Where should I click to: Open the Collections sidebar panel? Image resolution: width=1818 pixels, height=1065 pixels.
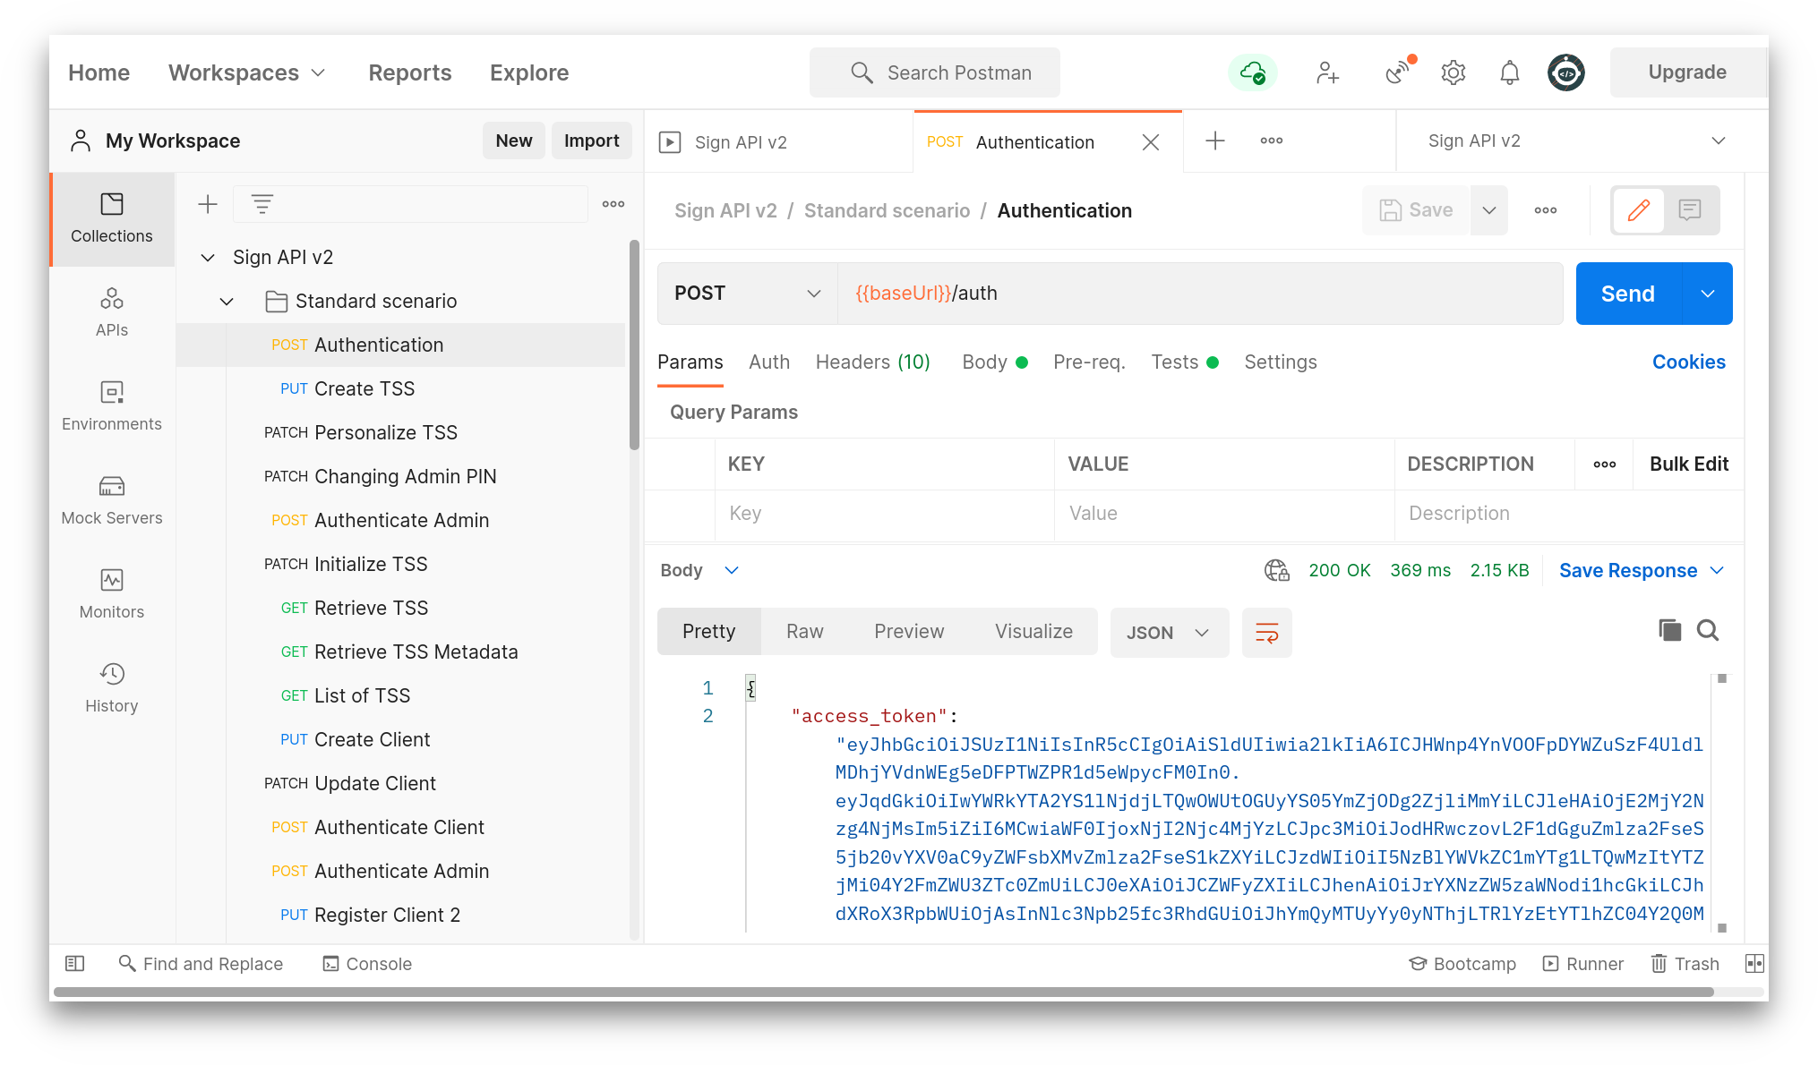[x=112, y=218]
